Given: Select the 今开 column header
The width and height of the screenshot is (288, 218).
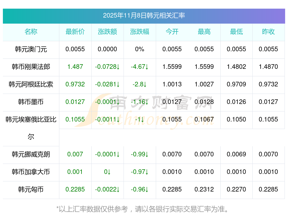Looking at the screenshot, I should coord(172,32).
